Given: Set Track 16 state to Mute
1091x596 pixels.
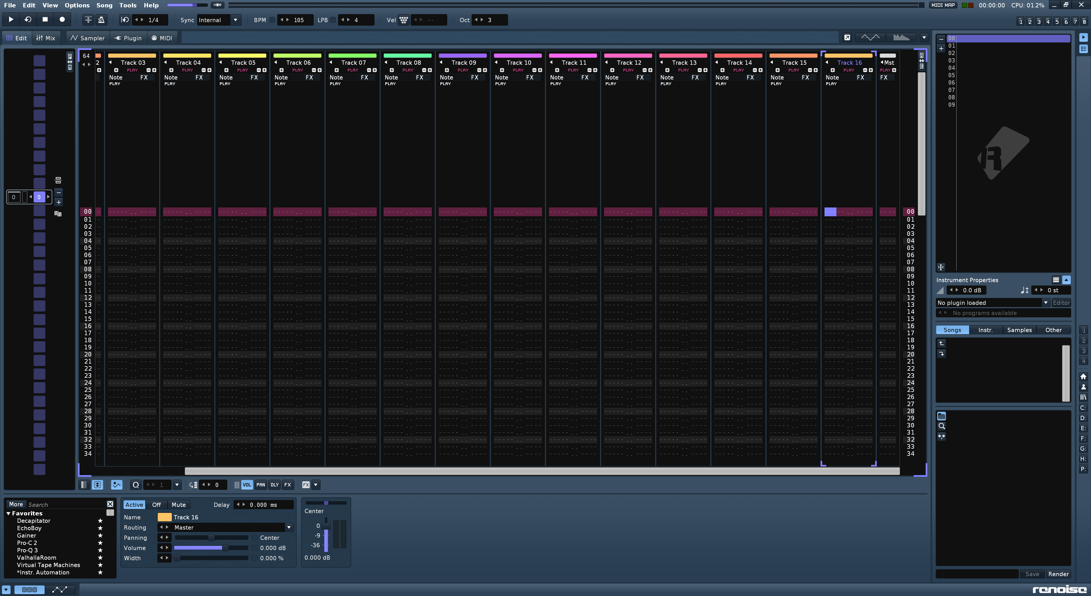Looking at the screenshot, I should click(x=178, y=505).
